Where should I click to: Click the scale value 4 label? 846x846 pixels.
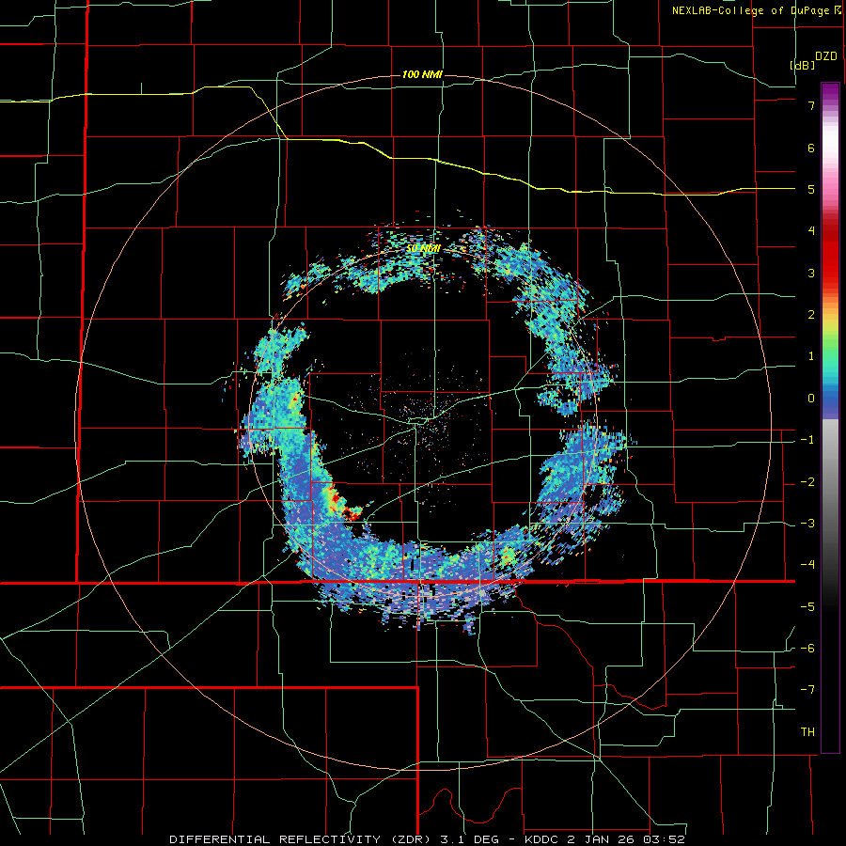coord(811,231)
